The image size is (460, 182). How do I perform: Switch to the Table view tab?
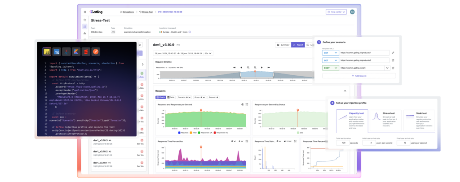[171, 97]
